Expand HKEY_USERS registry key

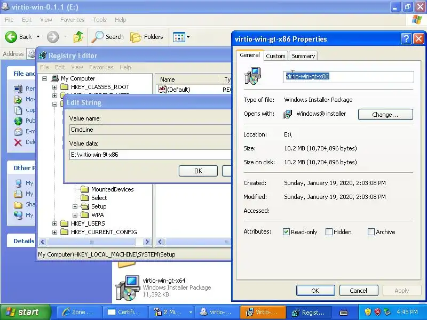55,223
